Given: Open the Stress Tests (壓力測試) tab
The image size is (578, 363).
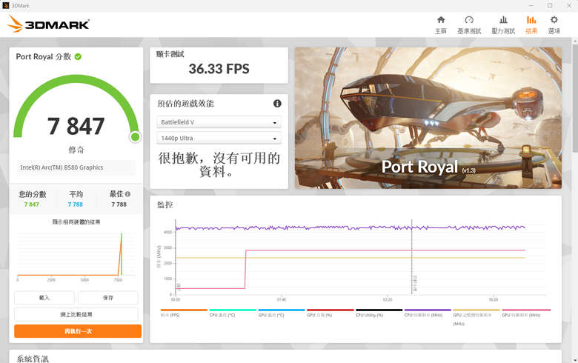Looking at the screenshot, I should [x=503, y=25].
